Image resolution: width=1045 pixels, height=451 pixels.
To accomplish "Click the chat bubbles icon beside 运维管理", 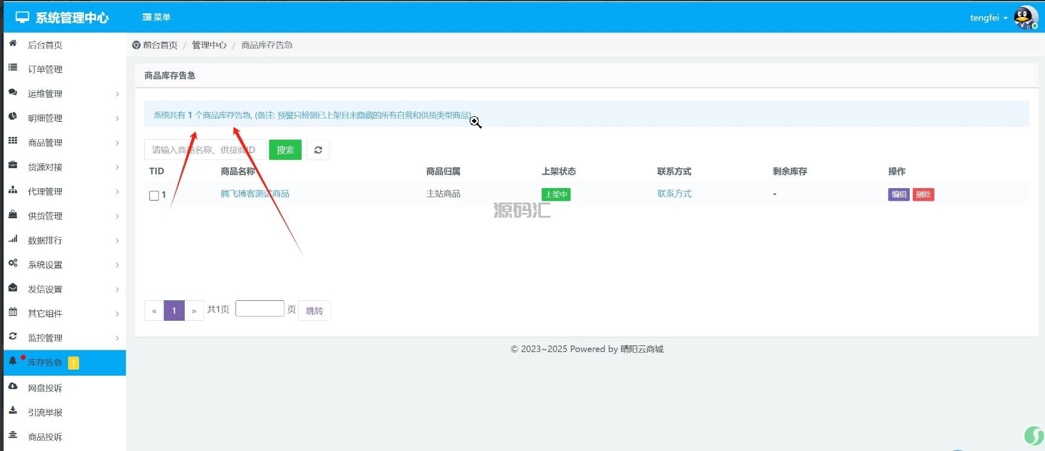I will tap(13, 92).
